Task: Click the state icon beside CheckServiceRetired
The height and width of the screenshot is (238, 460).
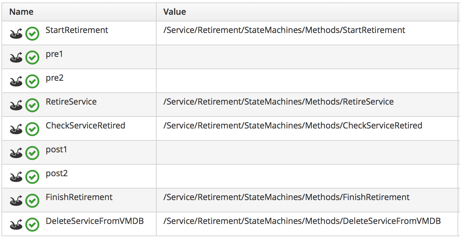Action: tap(16, 129)
